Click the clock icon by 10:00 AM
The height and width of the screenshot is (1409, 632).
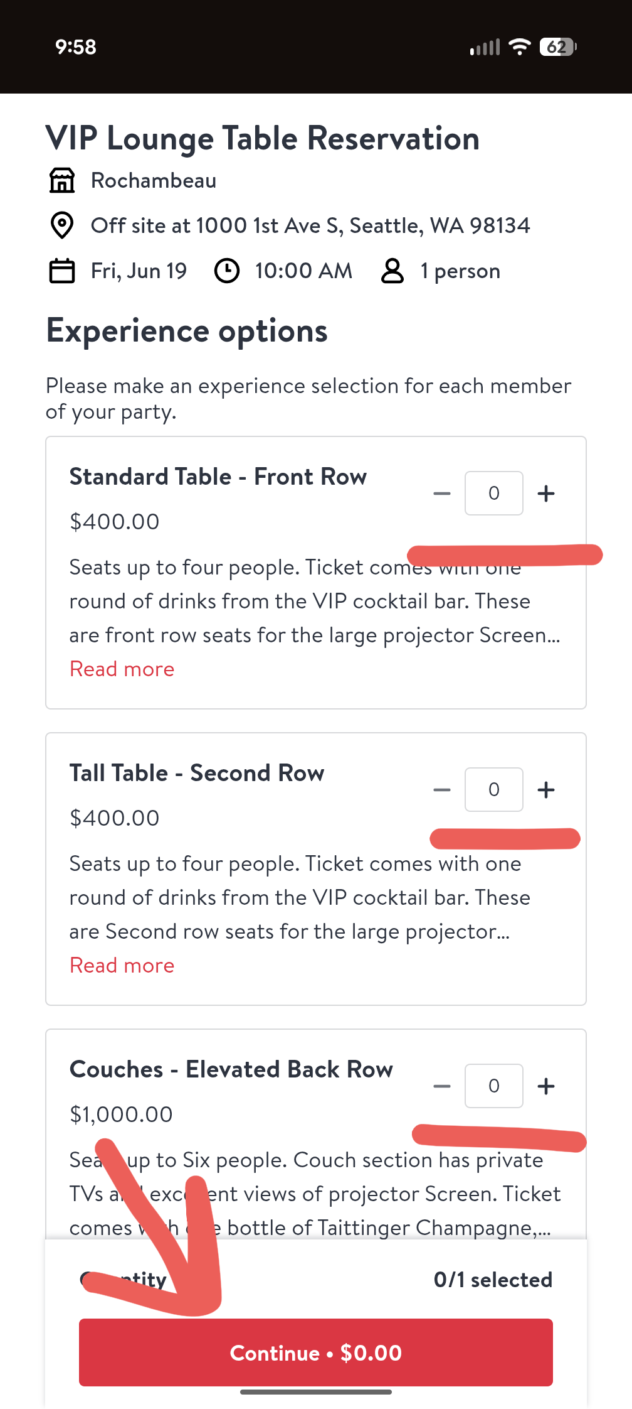tap(227, 271)
